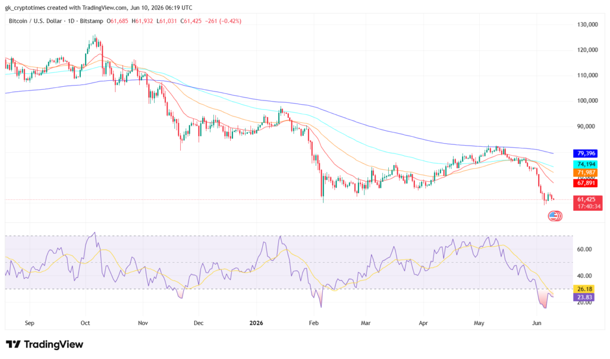Click the yellow RSI average label 26.18
Screen dimensions: 610x359
[x=584, y=289]
